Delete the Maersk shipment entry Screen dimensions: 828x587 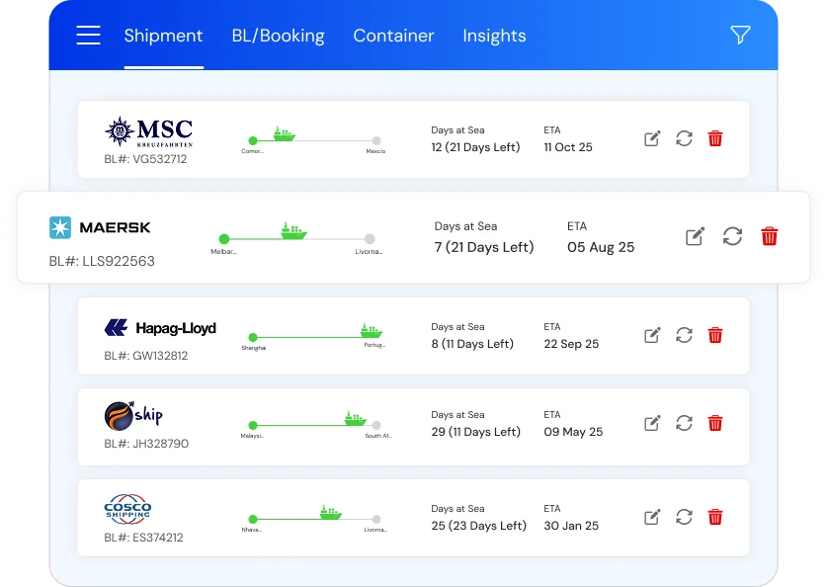770,236
